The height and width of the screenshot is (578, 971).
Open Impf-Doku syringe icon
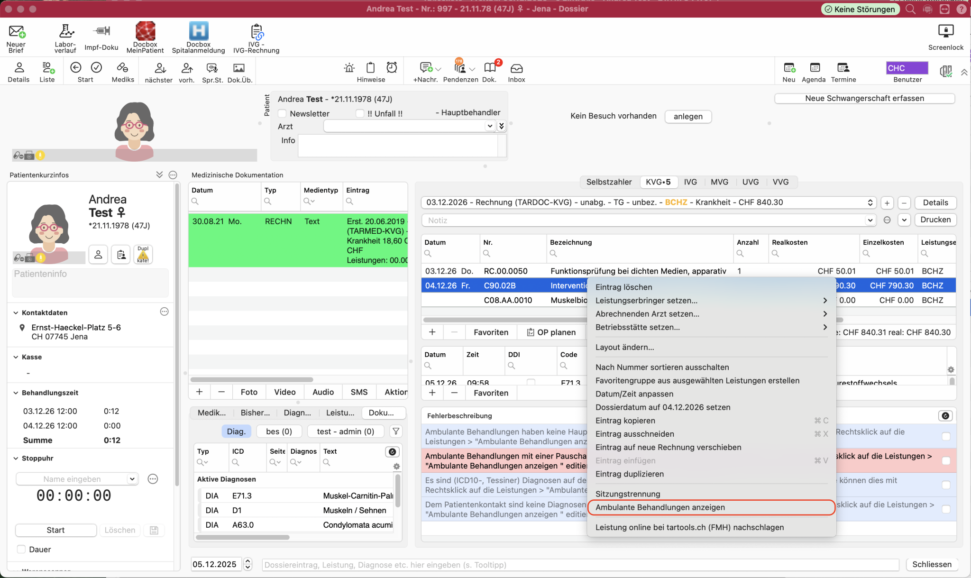[x=101, y=31]
